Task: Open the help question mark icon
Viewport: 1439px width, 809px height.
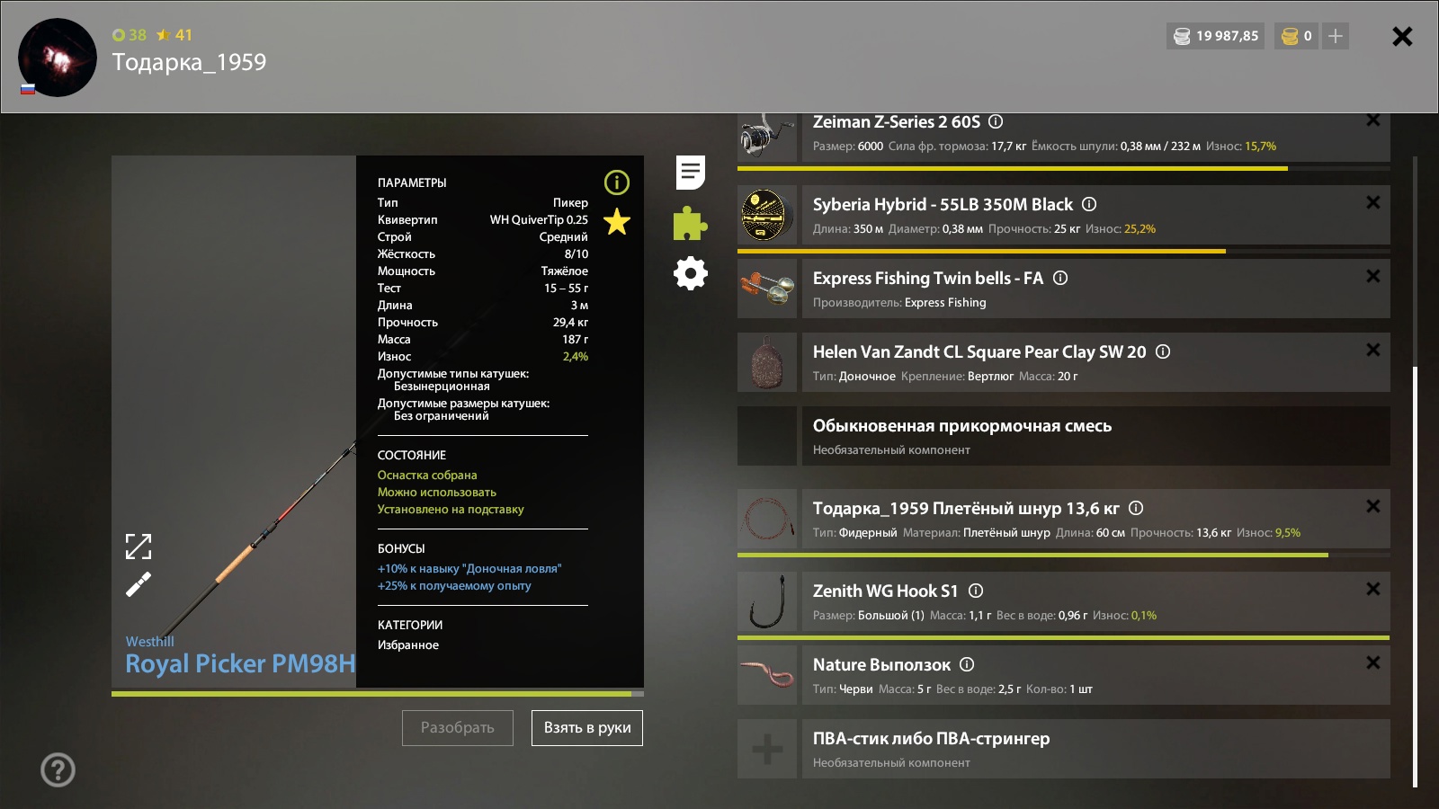Action: (58, 769)
